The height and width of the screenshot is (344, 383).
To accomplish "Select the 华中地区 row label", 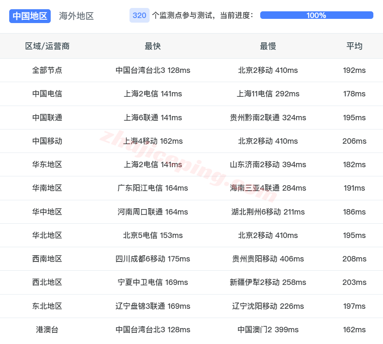I will tap(47, 212).
